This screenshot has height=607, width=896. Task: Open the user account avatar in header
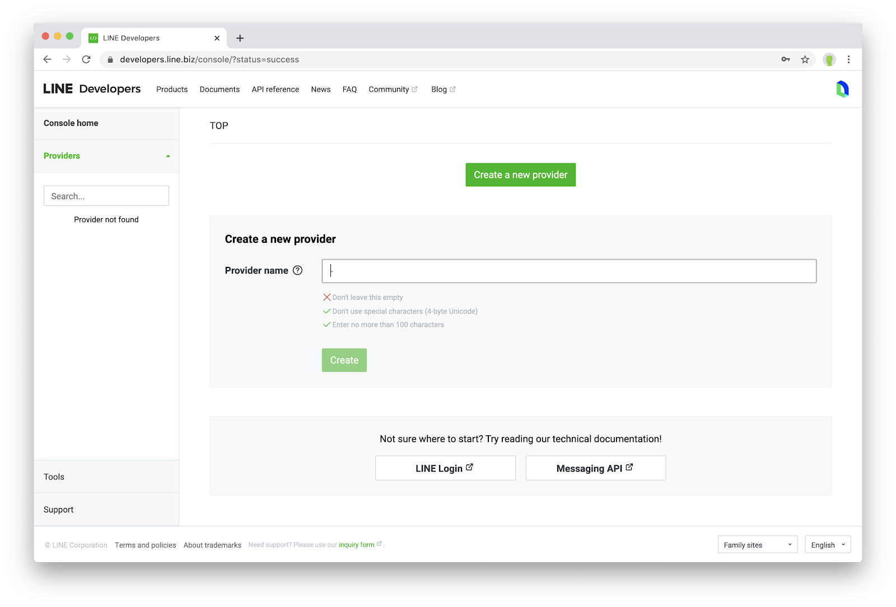(842, 89)
